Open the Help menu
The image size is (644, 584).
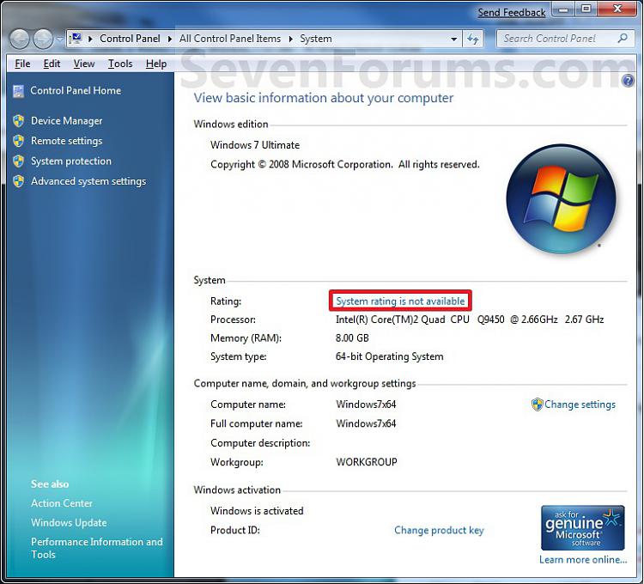[156, 64]
